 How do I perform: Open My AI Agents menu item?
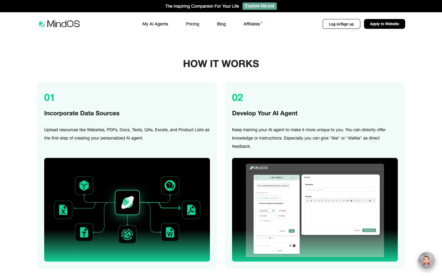tap(155, 24)
